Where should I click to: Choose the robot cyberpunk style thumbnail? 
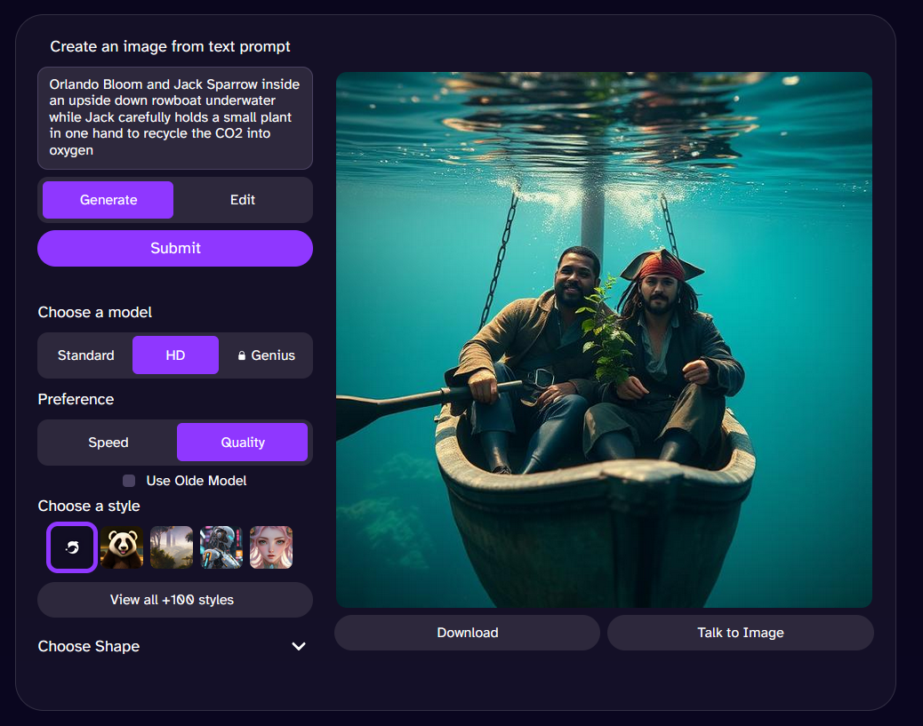(221, 547)
